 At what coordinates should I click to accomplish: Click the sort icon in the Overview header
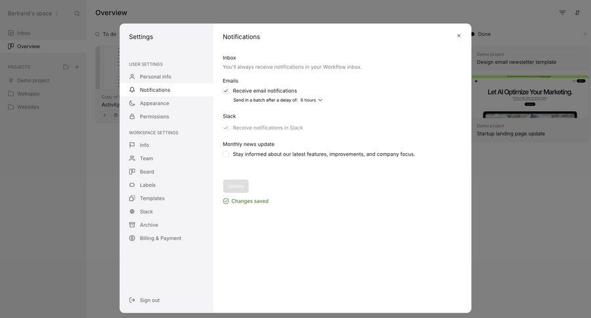[x=577, y=12]
